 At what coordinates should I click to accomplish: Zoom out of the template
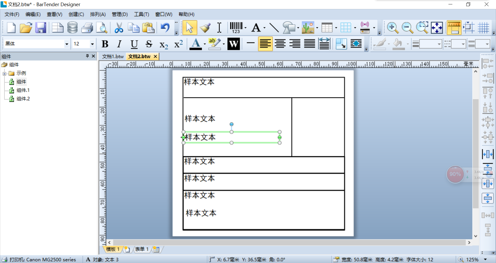pyautogui.click(x=408, y=28)
